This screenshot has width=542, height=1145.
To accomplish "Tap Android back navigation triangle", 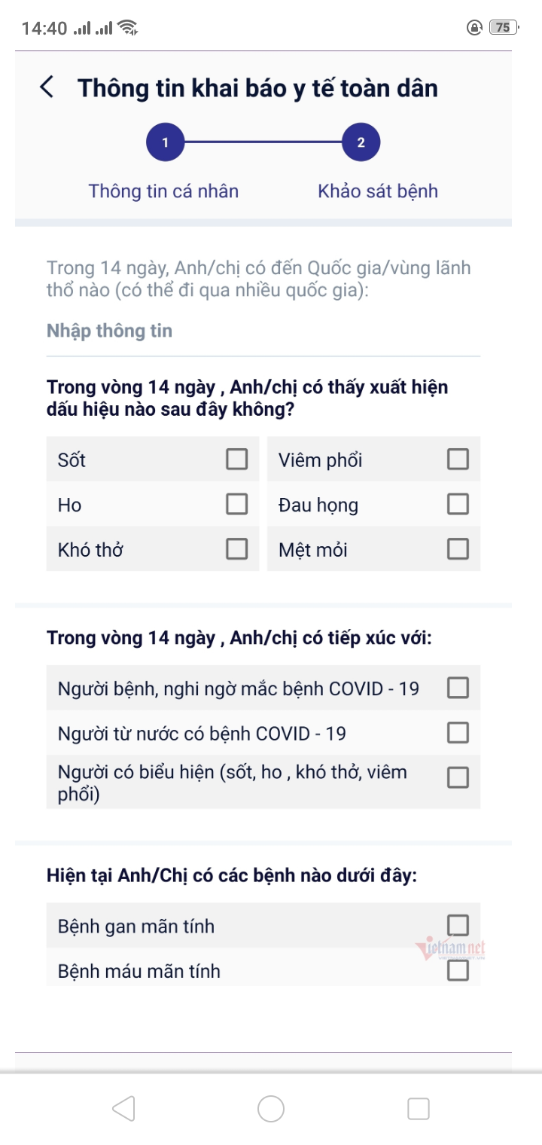I will 123,1108.
